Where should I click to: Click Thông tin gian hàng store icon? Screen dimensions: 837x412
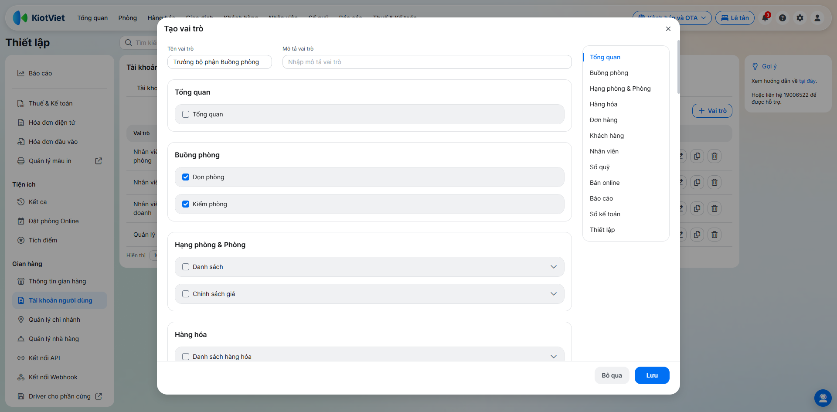pos(21,281)
